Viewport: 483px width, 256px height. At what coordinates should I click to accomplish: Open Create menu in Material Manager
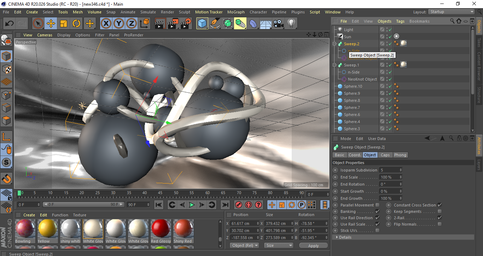click(x=29, y=215)
